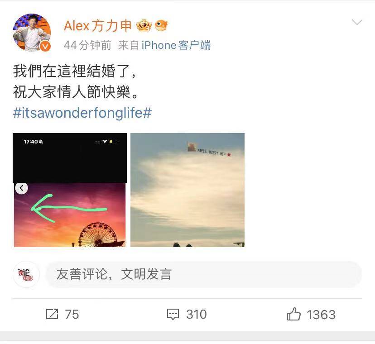375x344 pixels.
Task: Like the post with thumbs-up
Action: [x=293, y=314]
